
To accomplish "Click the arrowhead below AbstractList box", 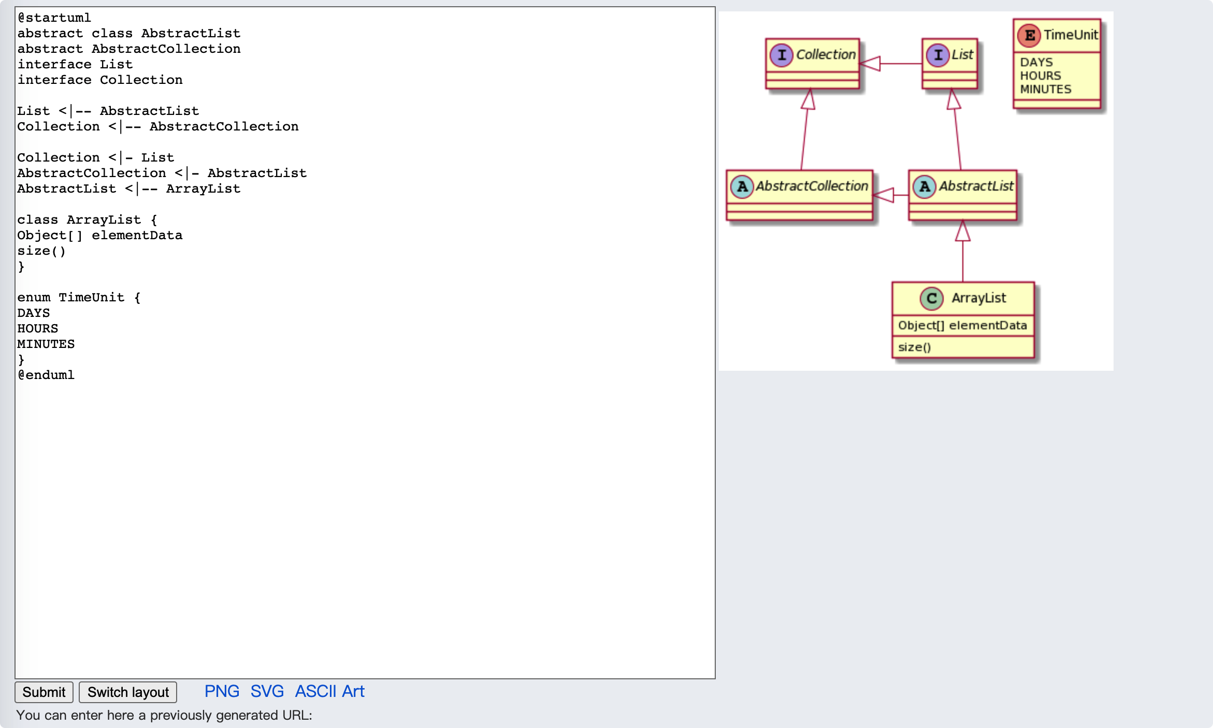I will click(962, 231).
